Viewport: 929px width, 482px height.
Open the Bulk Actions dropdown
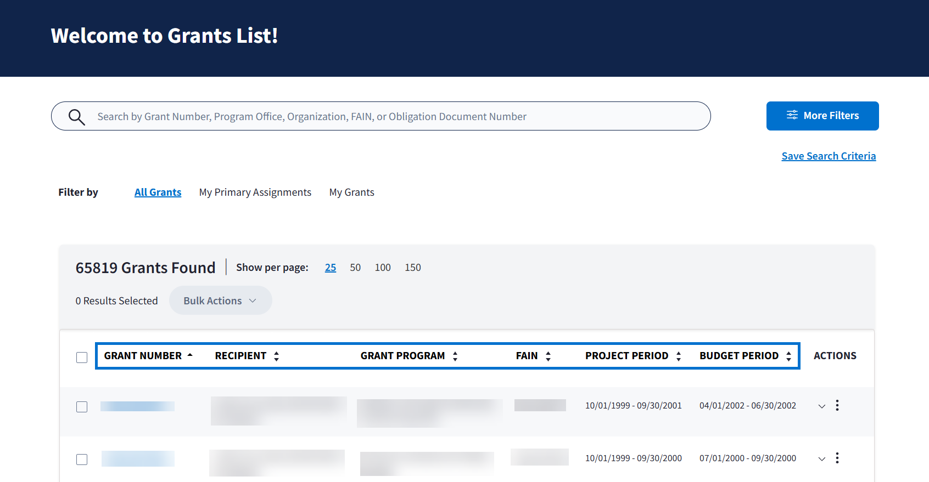[220, 300]
